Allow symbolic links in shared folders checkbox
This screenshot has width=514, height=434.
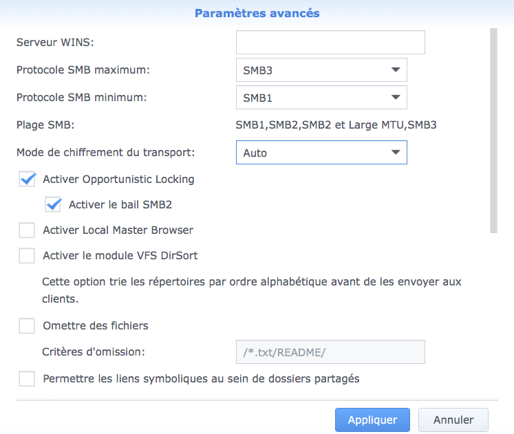27,379
